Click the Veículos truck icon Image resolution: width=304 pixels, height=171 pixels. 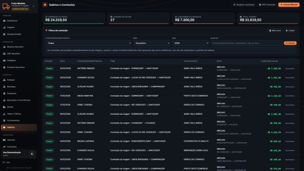(x=4, y=140)
